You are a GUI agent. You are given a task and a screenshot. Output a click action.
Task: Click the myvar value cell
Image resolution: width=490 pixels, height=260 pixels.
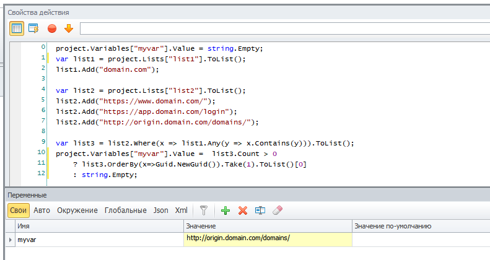268,238
